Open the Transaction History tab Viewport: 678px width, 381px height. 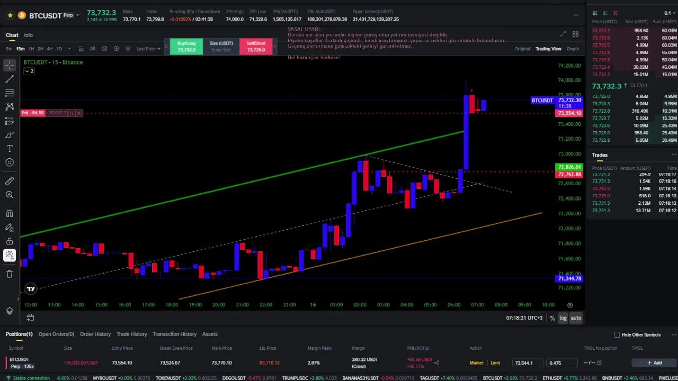[x=174, y=334]
